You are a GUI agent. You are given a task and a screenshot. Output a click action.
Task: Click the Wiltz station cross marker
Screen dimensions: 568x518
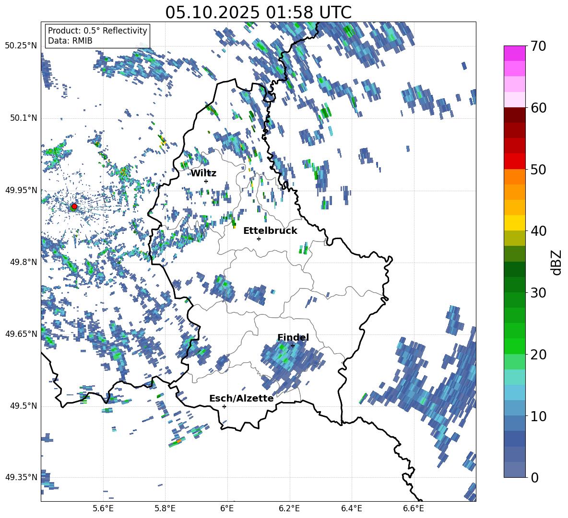206,181
